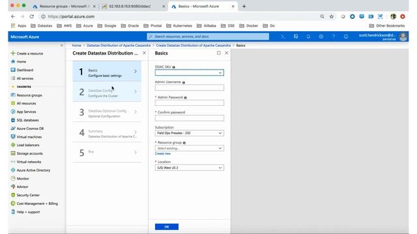Collapse the left sidebar with the chevron

pyautogui.click(x=61, y=45)
